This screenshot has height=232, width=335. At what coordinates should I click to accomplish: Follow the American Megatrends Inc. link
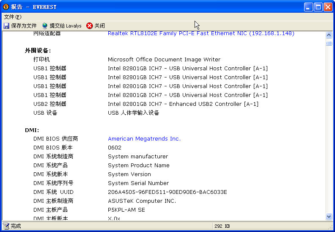click(144, 139)
